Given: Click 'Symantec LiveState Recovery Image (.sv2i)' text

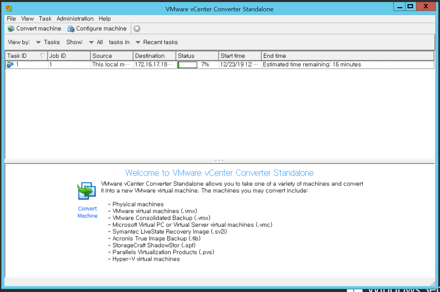Looking at the screenshot, I should 170,231.
